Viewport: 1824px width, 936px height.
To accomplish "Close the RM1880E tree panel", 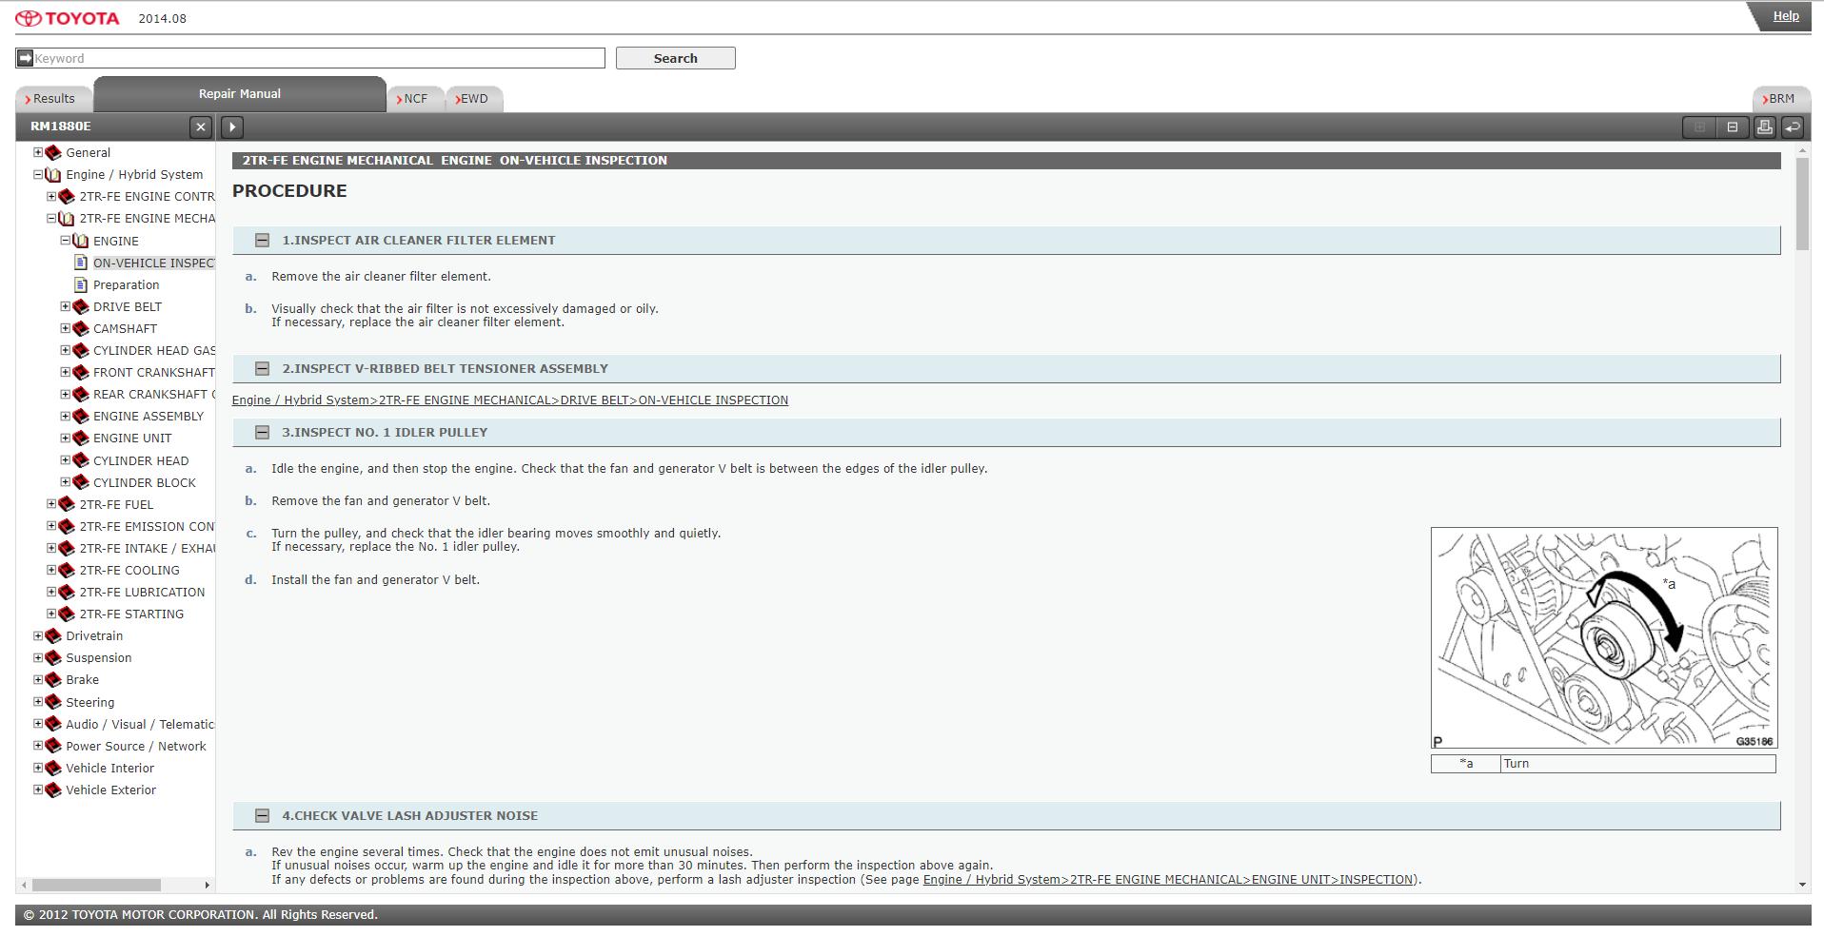I will pyautogui.click(x=200, y=127).
